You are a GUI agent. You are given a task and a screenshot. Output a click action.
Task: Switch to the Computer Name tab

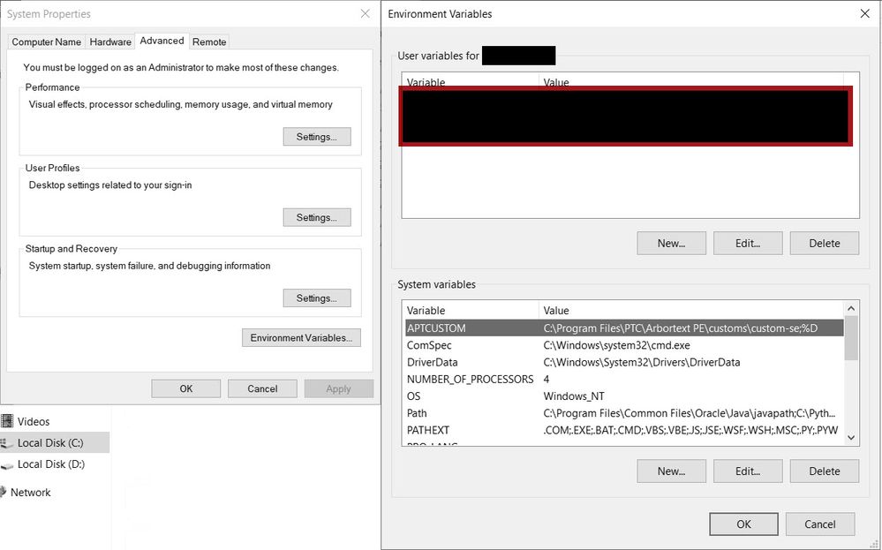46,41
